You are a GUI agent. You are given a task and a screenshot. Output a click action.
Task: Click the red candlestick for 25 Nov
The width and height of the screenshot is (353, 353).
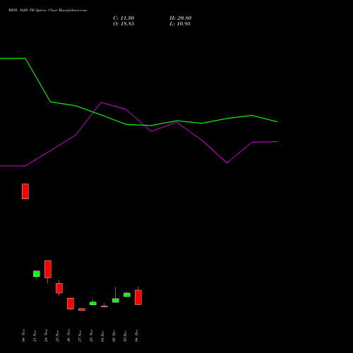point(59,288)
